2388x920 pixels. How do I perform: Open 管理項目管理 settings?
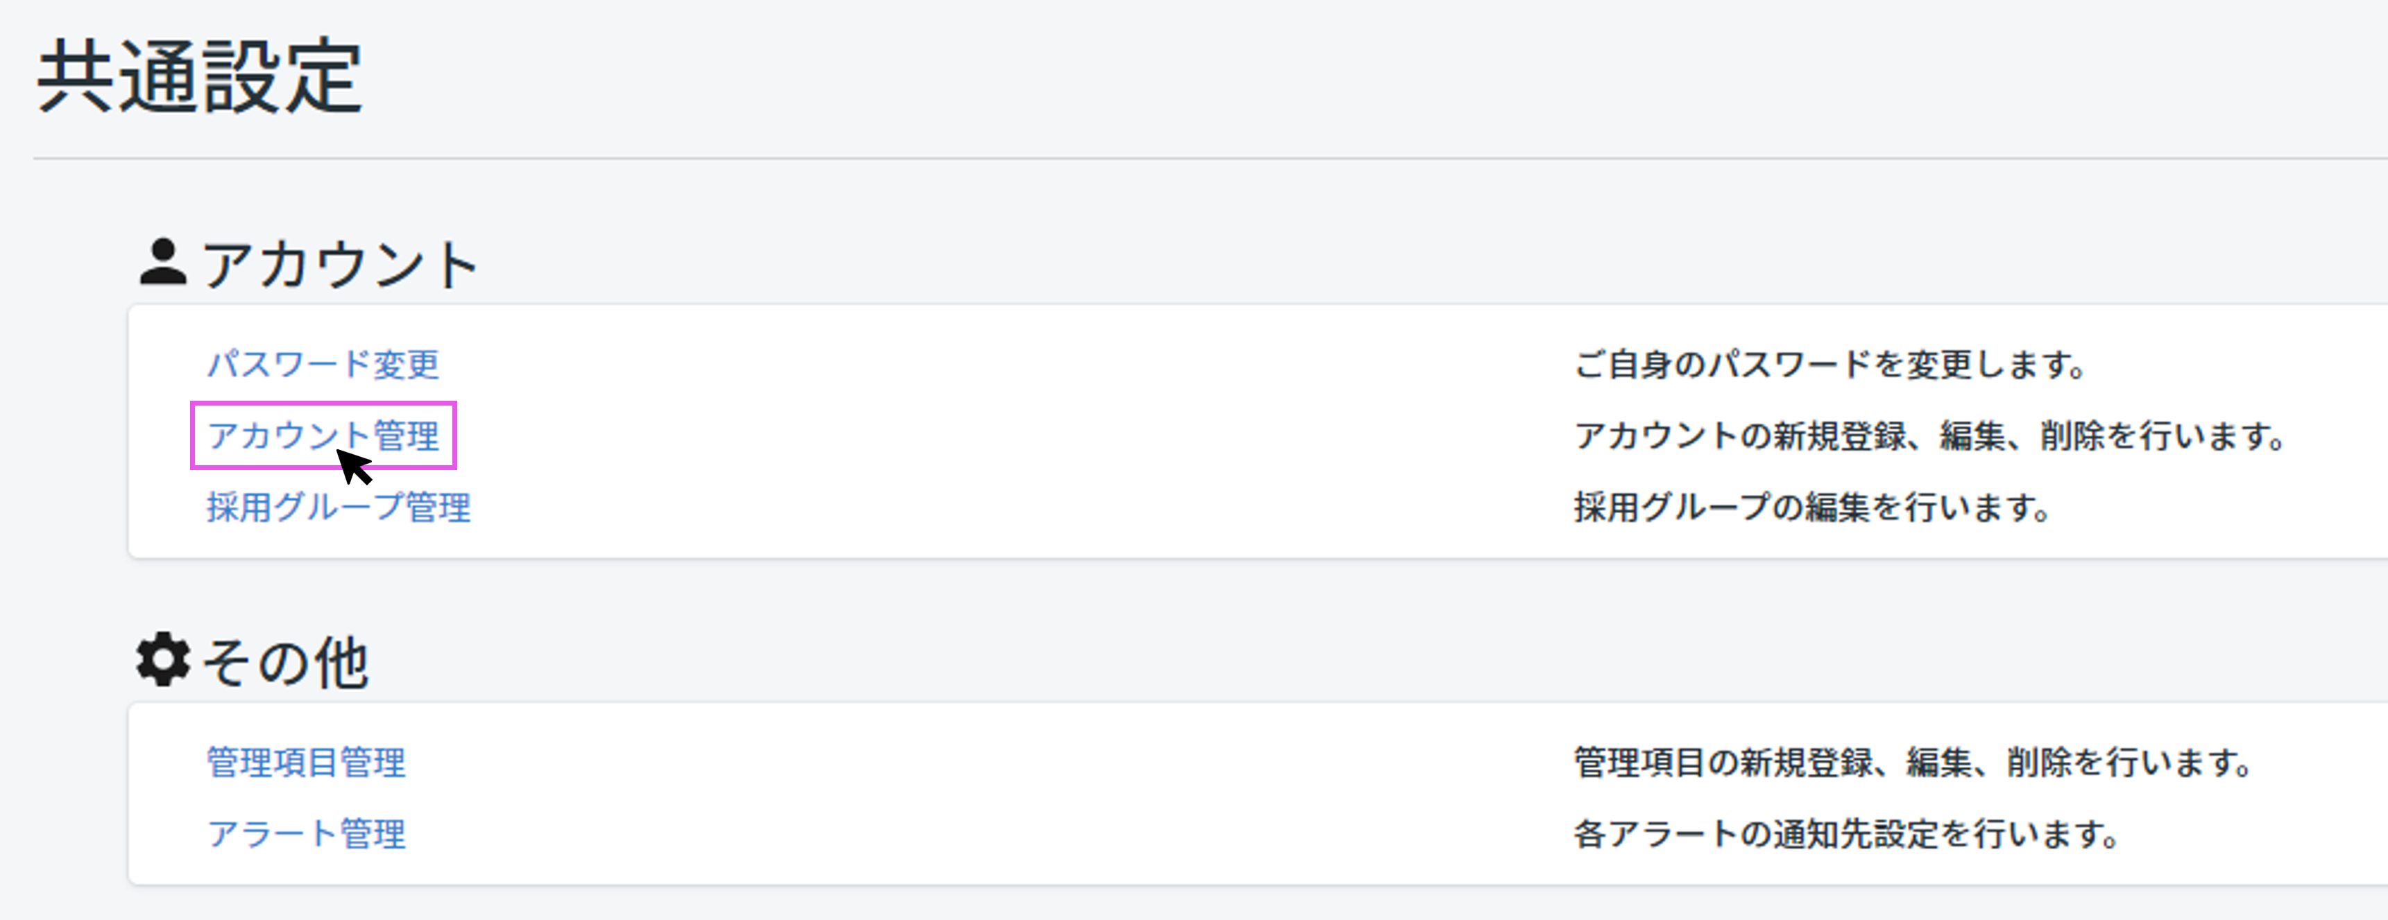(306, 763)
